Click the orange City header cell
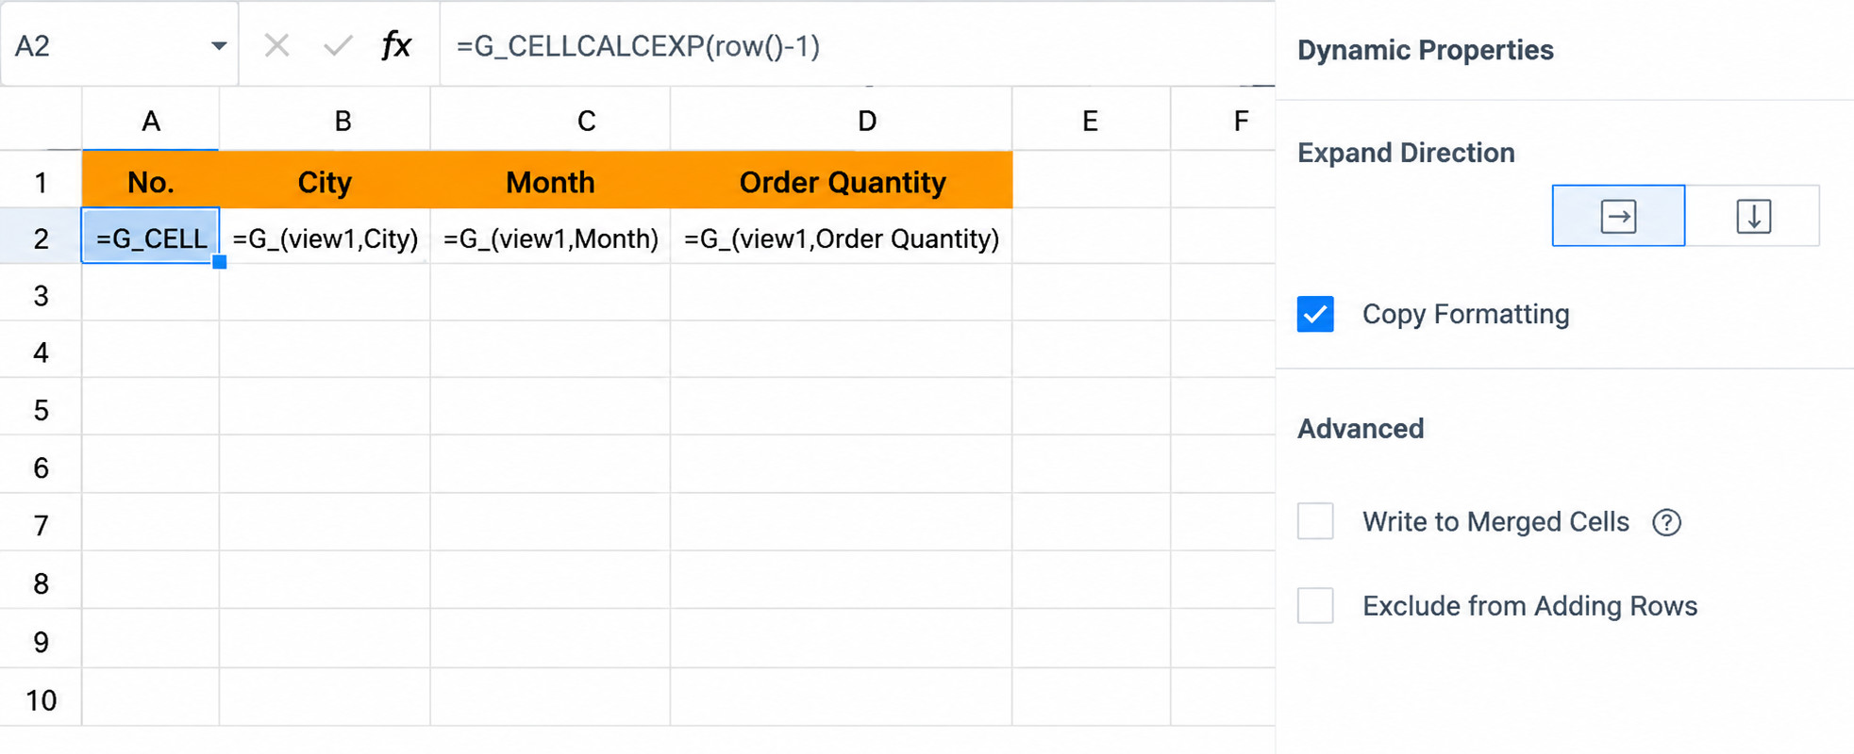The width and height of the screenshot is (1854, 754). click(x=325, y=181)
